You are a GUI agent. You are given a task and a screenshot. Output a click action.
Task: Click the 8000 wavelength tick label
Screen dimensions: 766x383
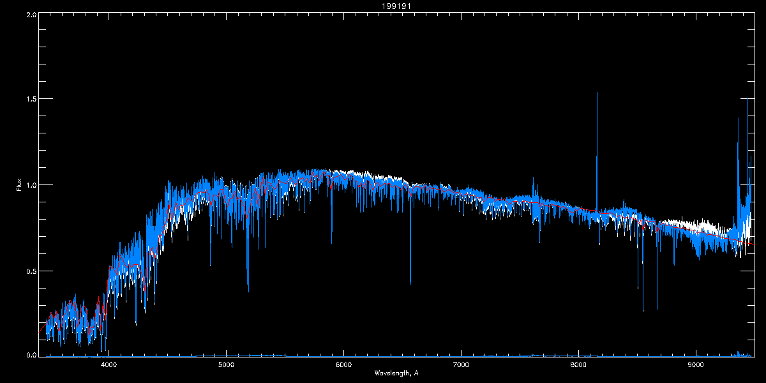(x=578, y=364)
